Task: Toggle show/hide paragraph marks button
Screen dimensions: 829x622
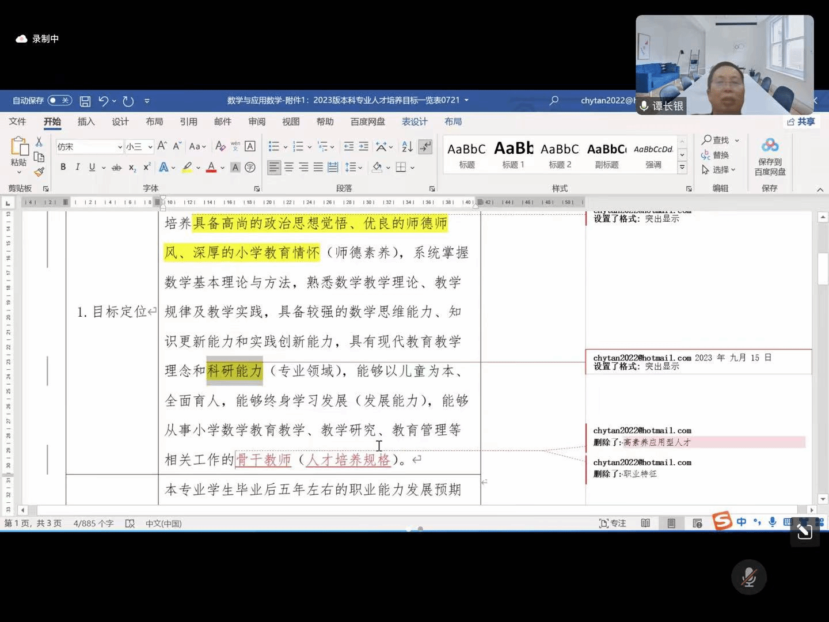Action: click(425, 146)
